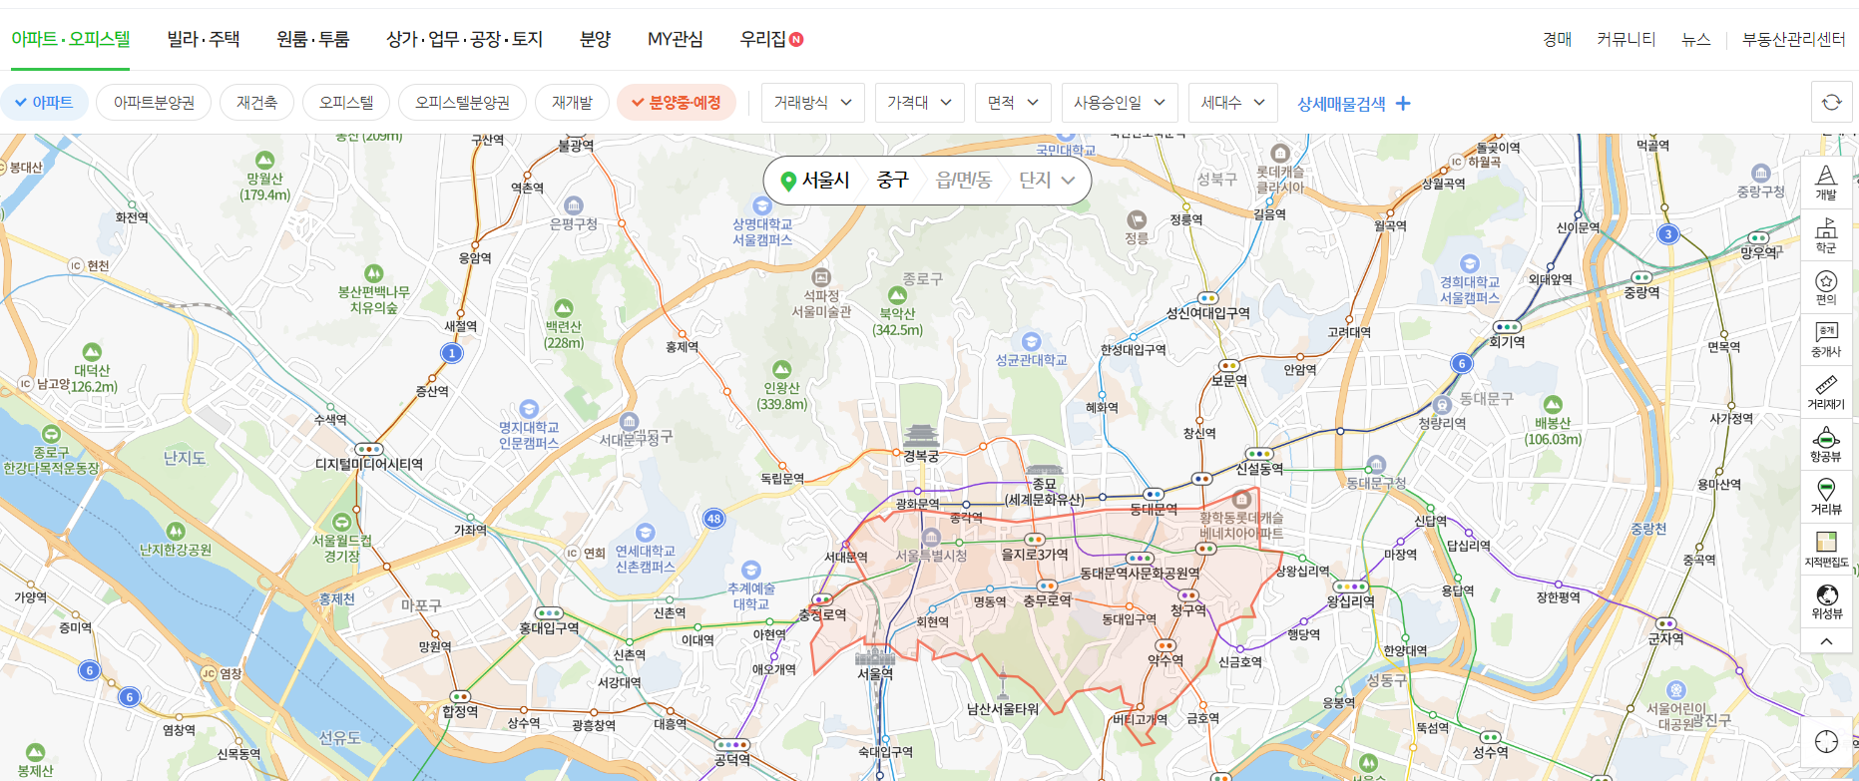Click the 광화문역 station label
1859x781 pixels.
[918, 504]
